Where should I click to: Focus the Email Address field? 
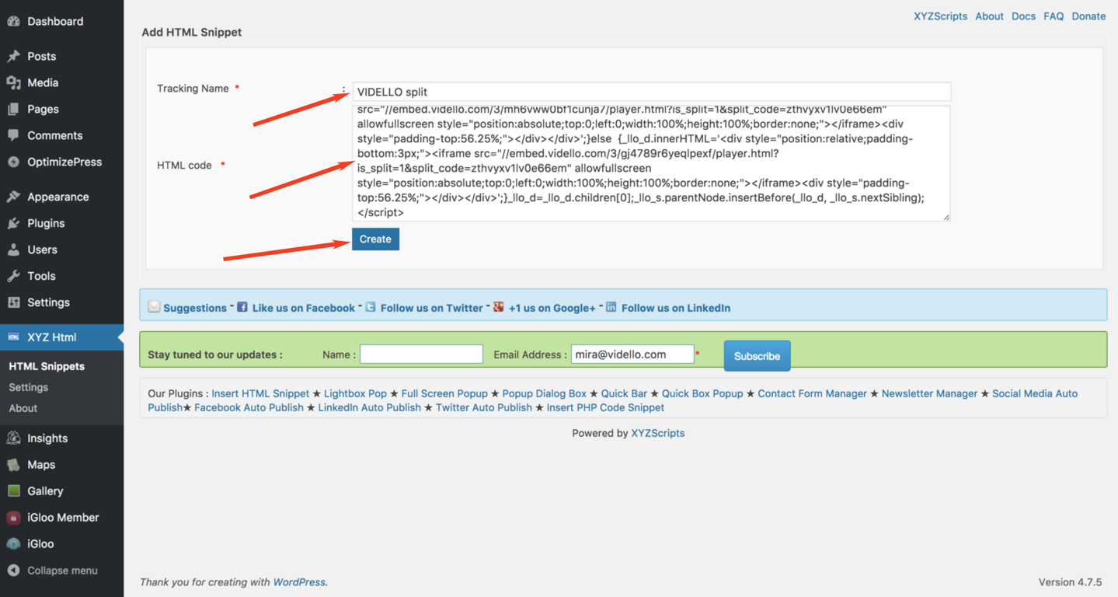(x=632, y=354)
